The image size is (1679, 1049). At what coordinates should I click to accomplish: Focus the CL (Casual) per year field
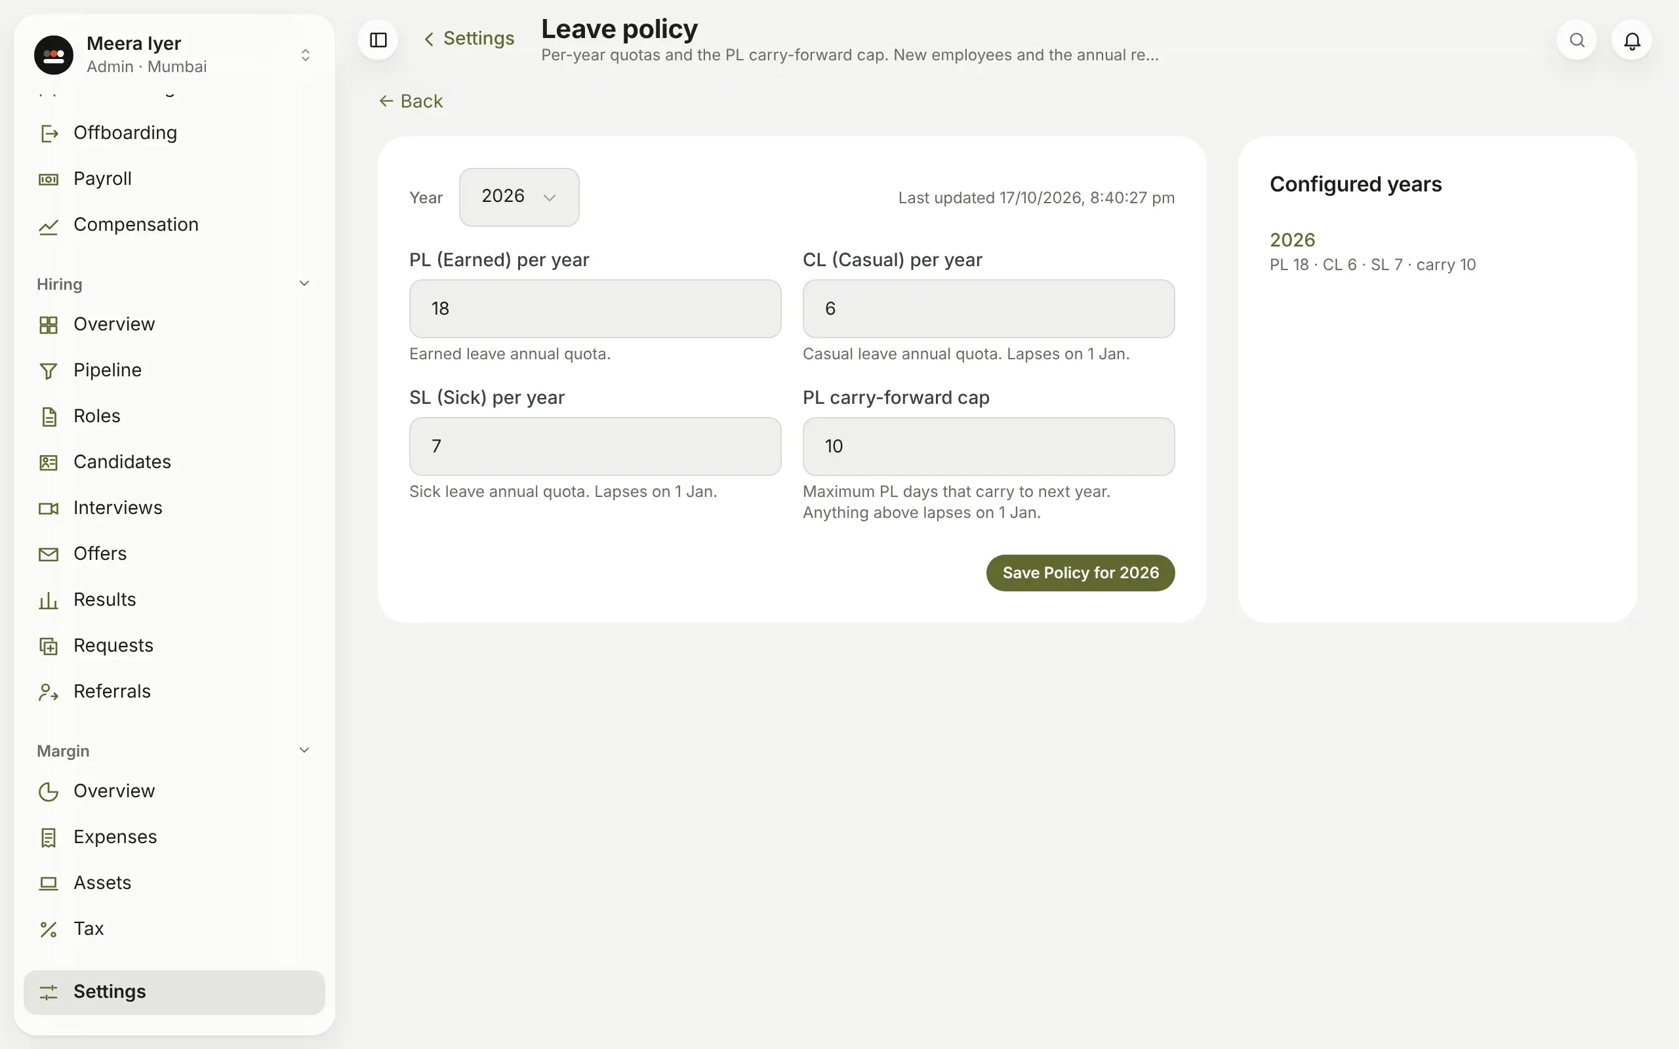pos(988,309)
